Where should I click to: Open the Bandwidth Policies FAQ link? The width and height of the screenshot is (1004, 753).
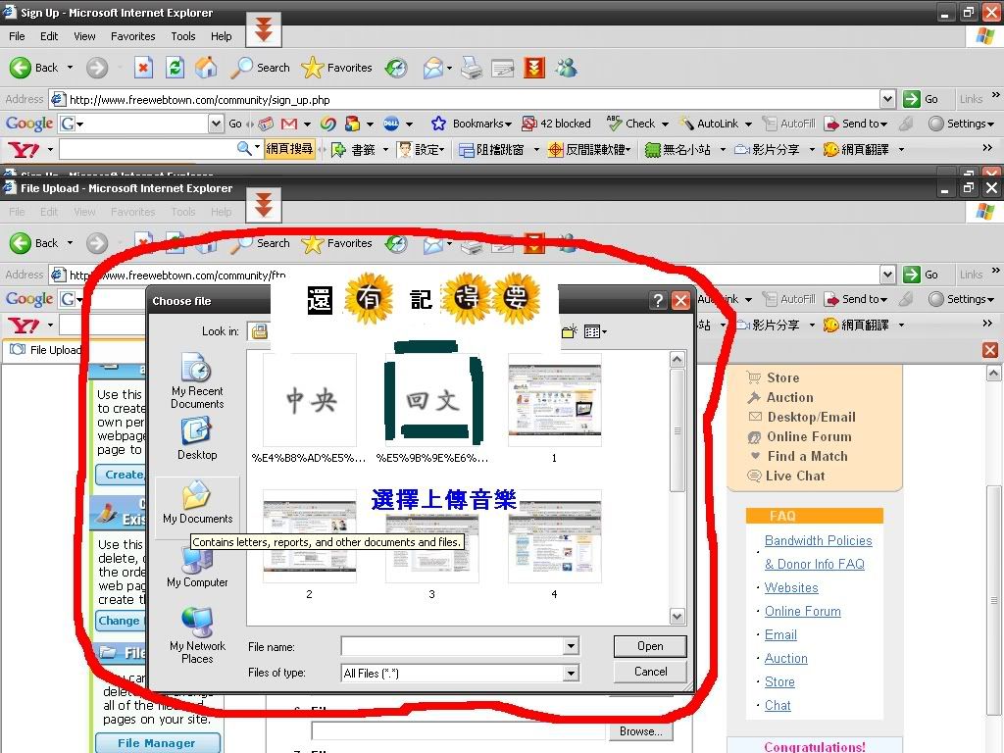coord(818,541)
